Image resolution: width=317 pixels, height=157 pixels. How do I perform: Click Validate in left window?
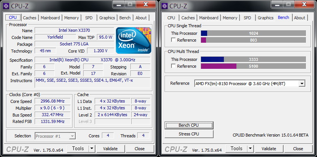pos(110,149)
